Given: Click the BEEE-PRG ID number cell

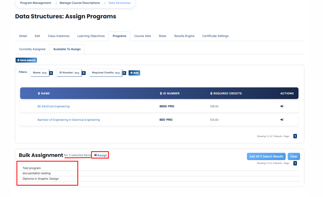Looking at the screenshot, I should [167, 106].
